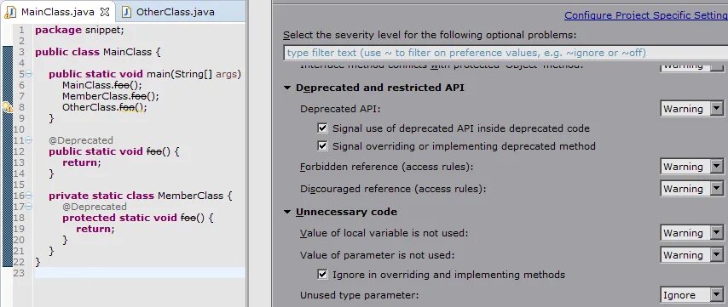Collapse the Unnecessary code section

tap(287, 212)
